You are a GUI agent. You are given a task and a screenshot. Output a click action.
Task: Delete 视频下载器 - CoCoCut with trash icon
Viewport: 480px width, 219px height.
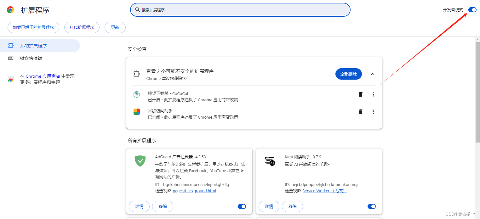pyautogui.click(x=361, y=94)
